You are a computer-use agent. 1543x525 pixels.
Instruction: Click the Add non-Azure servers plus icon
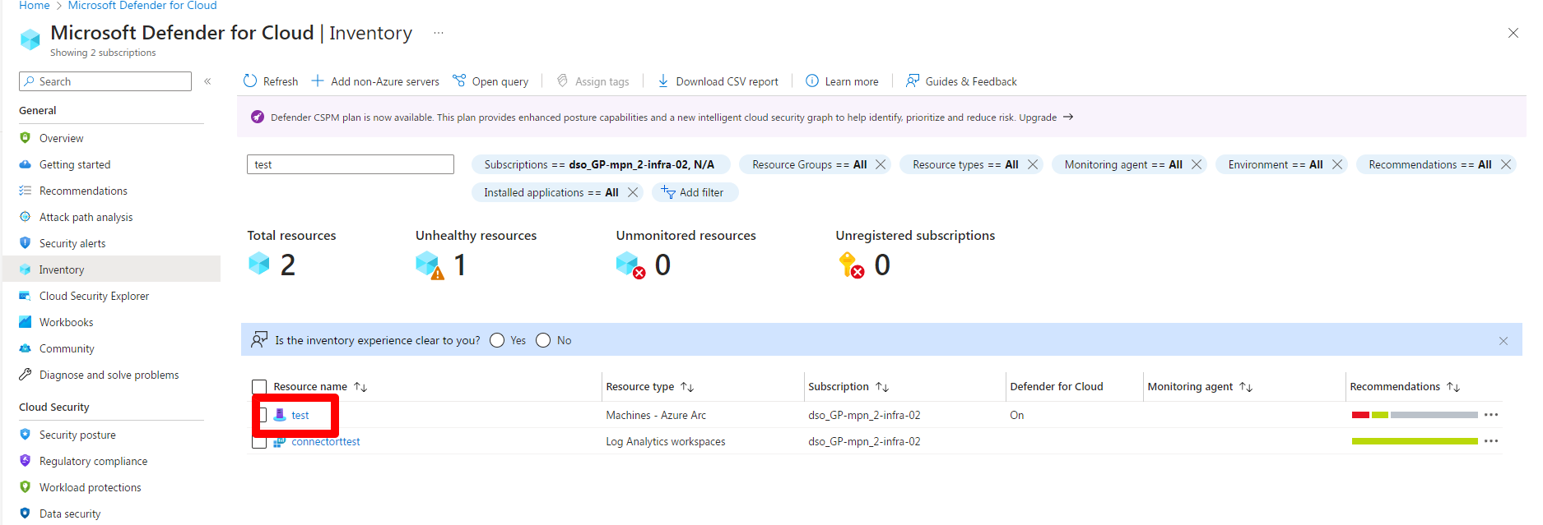pos(318,81)
